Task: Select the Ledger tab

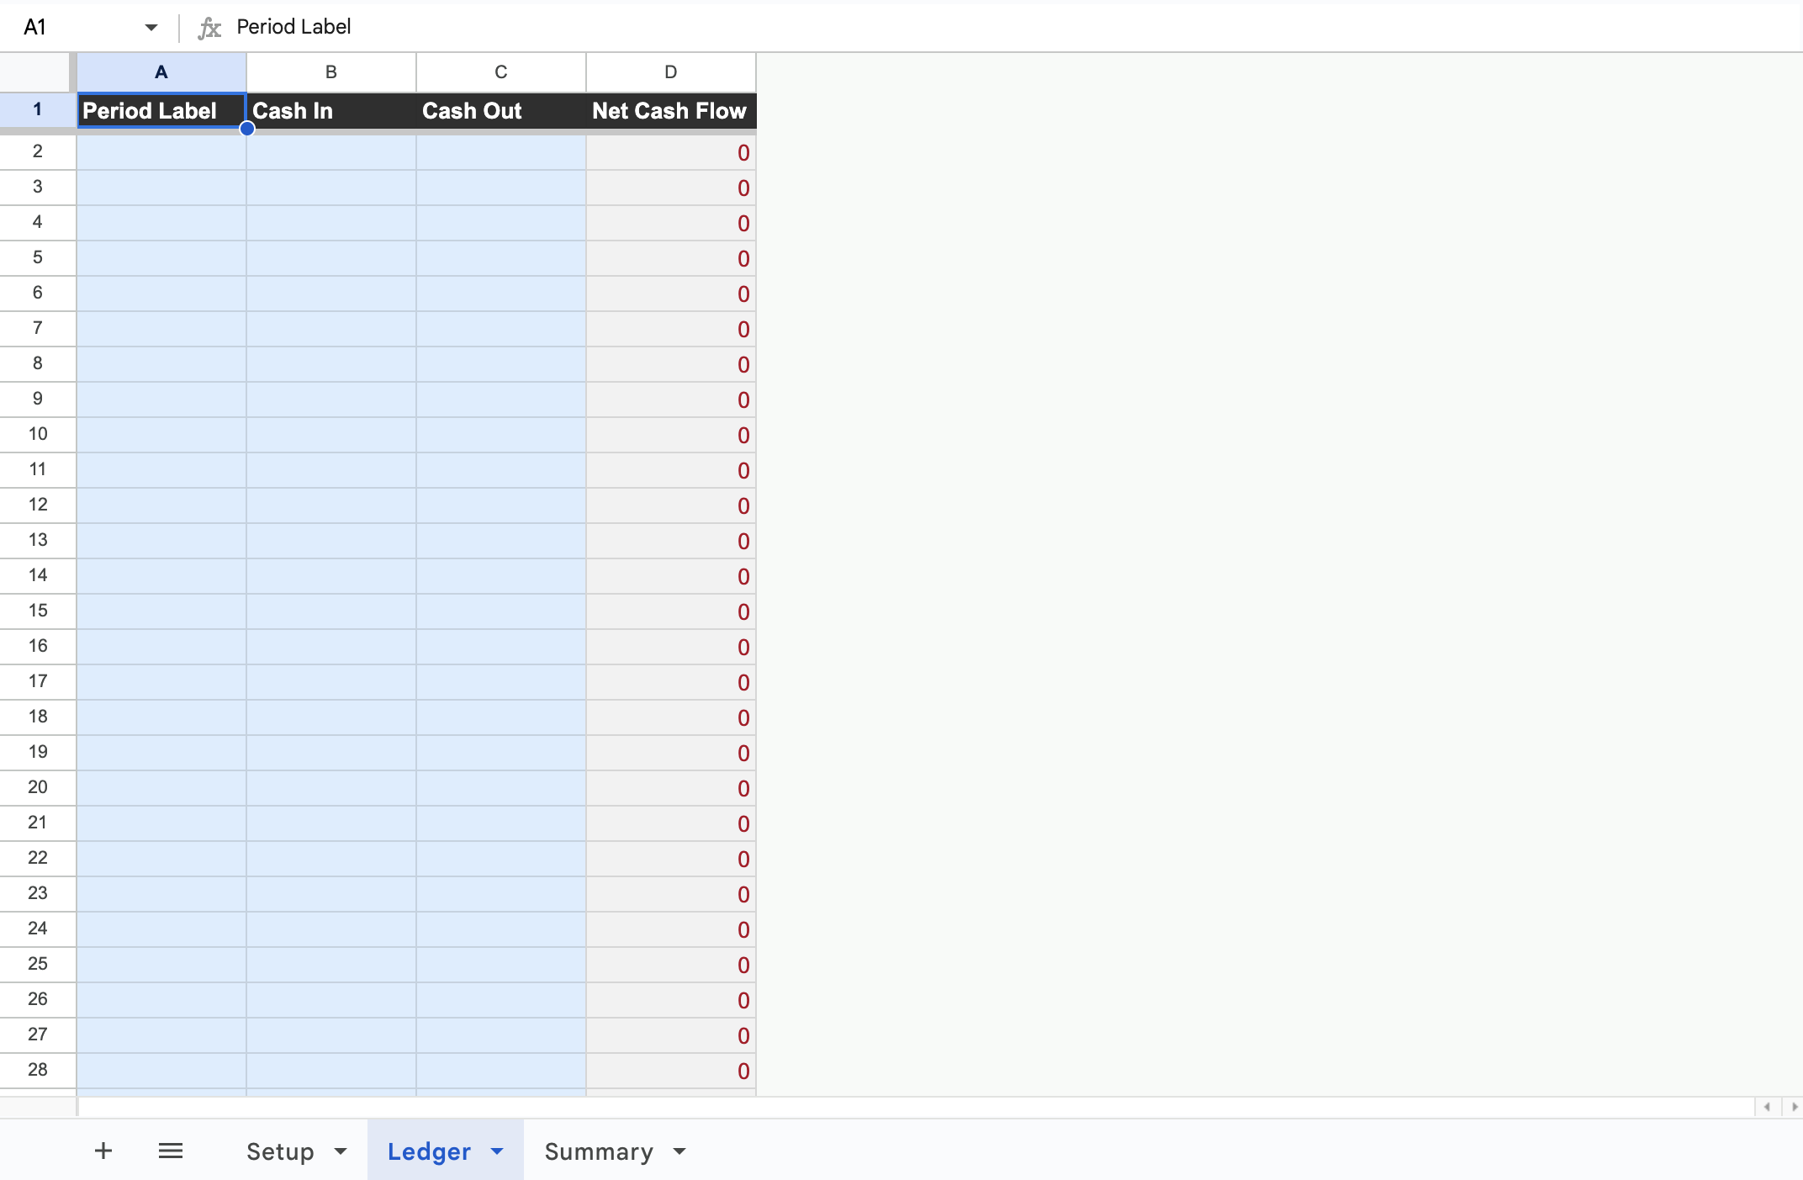Action: click(x=430, y=1151)
